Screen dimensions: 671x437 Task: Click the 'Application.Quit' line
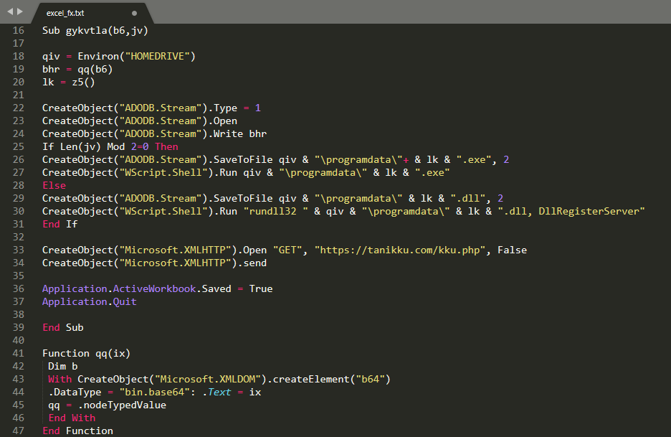(x=90, y=301)
